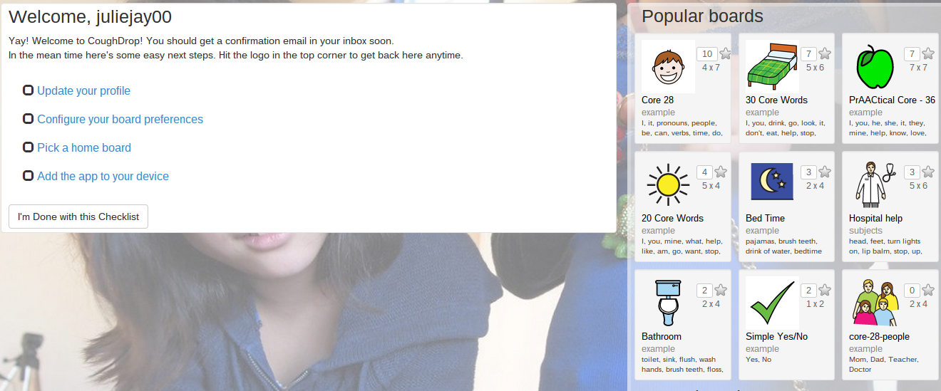Star the Hospital help board
This screenshot has width=941, height=391.
(928, 172)
